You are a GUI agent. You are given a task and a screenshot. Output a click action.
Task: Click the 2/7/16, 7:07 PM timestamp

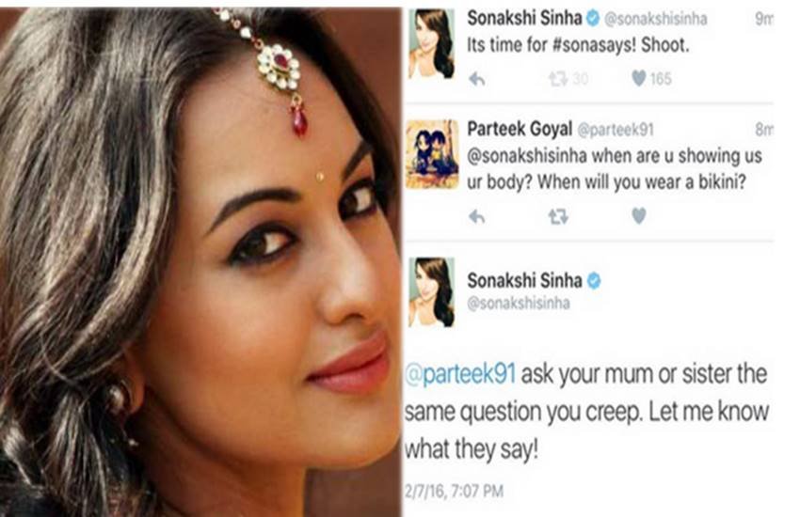[454, 491]
